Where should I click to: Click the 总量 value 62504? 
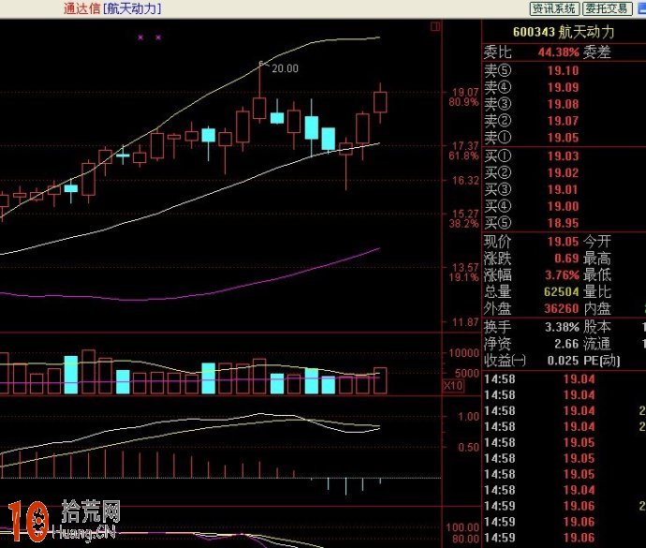point(561,292)
